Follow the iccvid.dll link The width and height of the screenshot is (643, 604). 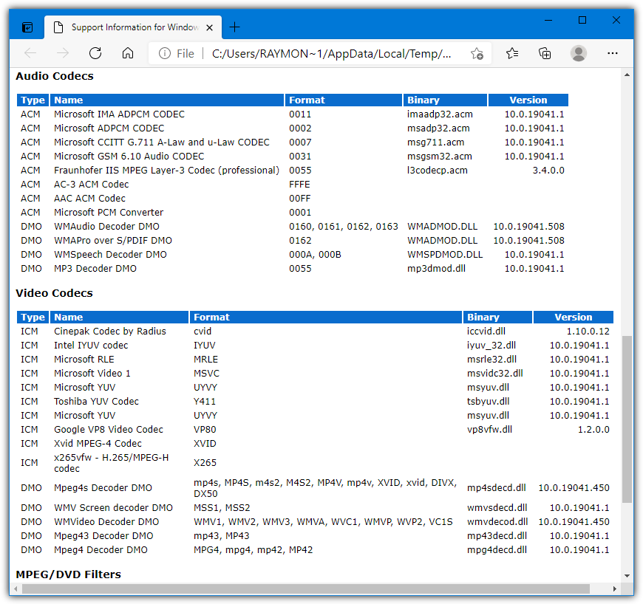(486, 331)
